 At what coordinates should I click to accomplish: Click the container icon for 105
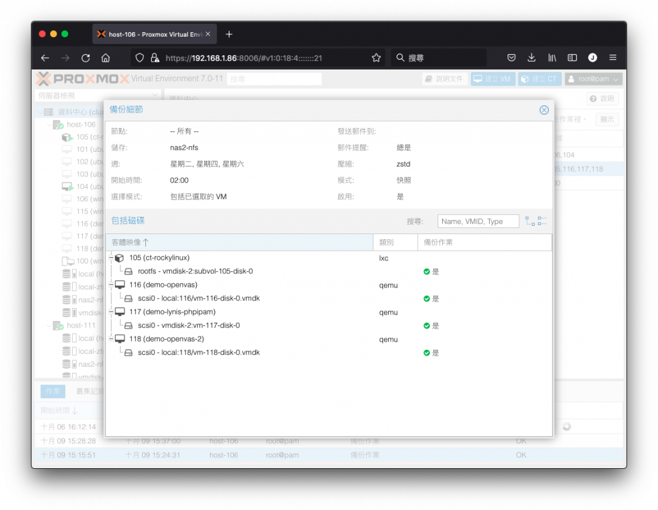point(120,257)
